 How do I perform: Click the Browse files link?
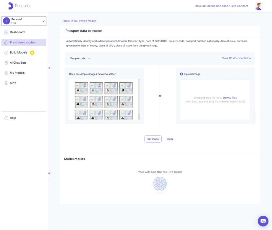[x=229, y=98]
